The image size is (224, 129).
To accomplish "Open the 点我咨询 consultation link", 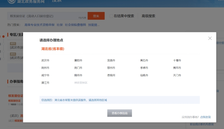I will point(205,117).
